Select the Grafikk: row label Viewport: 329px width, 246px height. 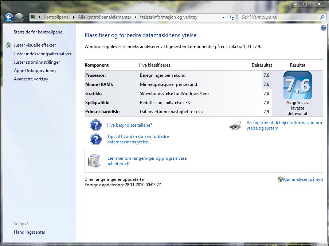[x=93, y=94]
